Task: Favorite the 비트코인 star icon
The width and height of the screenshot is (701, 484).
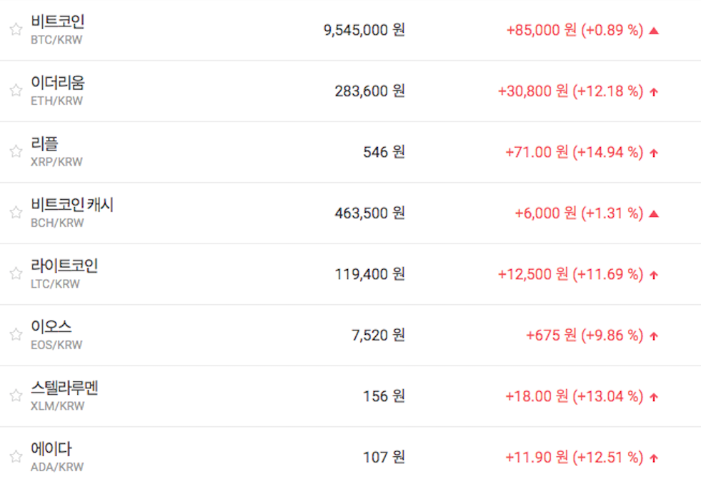Action: pos(16,29)
